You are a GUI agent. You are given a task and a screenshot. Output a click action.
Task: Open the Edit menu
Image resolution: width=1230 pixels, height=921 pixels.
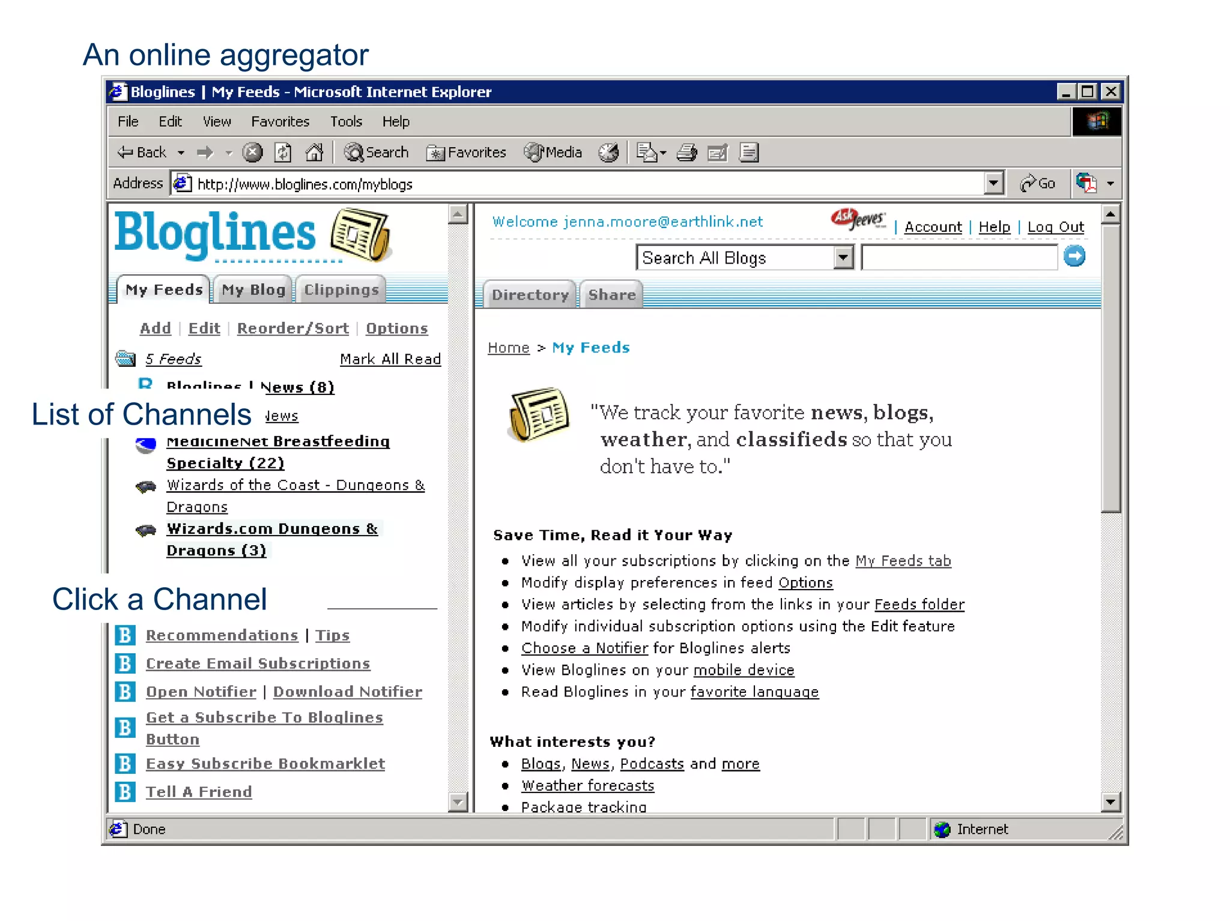coord(170,121)
